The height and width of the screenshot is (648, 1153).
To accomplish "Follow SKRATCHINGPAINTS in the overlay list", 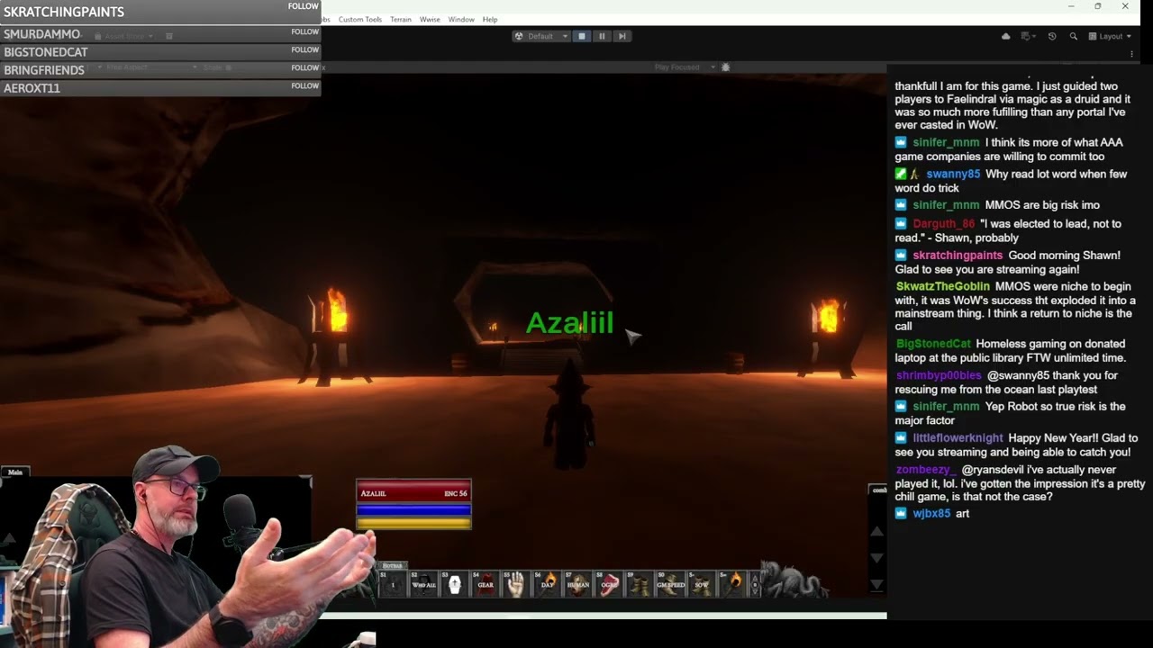I will [x=304, y=6].
